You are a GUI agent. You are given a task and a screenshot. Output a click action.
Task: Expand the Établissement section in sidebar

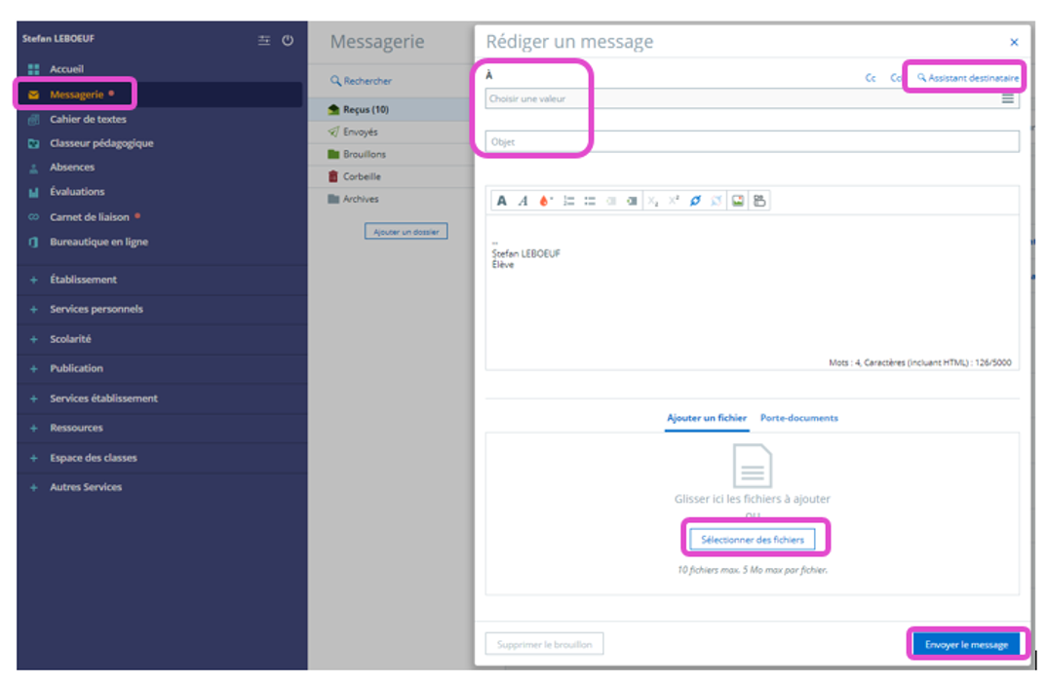click(83, 280)
